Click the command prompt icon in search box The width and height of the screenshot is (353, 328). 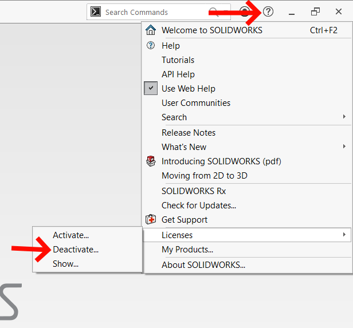[x=96, y=11]
